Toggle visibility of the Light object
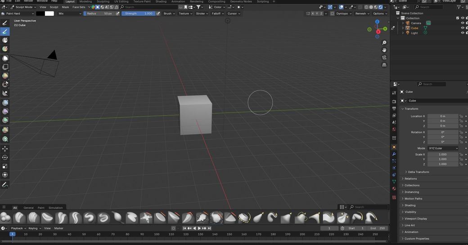Screen dimensions: 468x245 click(x=462, y=33)
